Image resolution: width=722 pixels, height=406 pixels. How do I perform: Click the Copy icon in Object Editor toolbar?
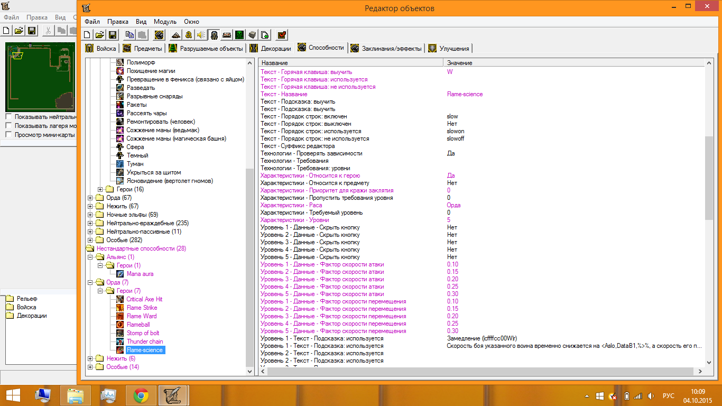coord(129,35)
